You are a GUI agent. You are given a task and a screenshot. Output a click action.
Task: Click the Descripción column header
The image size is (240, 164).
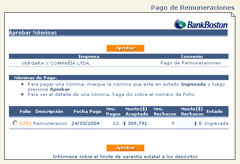(x=49, y=112)
